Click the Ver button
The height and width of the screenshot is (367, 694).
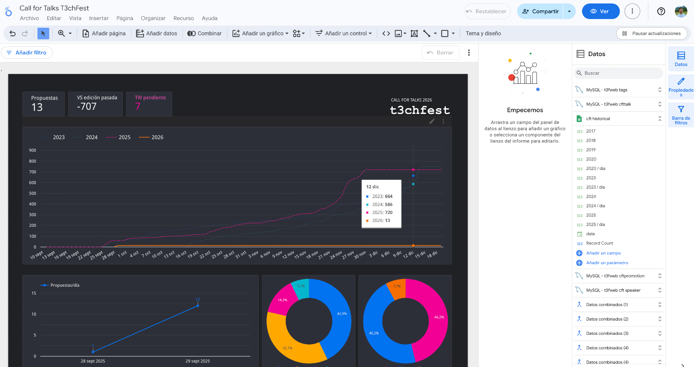(x=600, y=11)
